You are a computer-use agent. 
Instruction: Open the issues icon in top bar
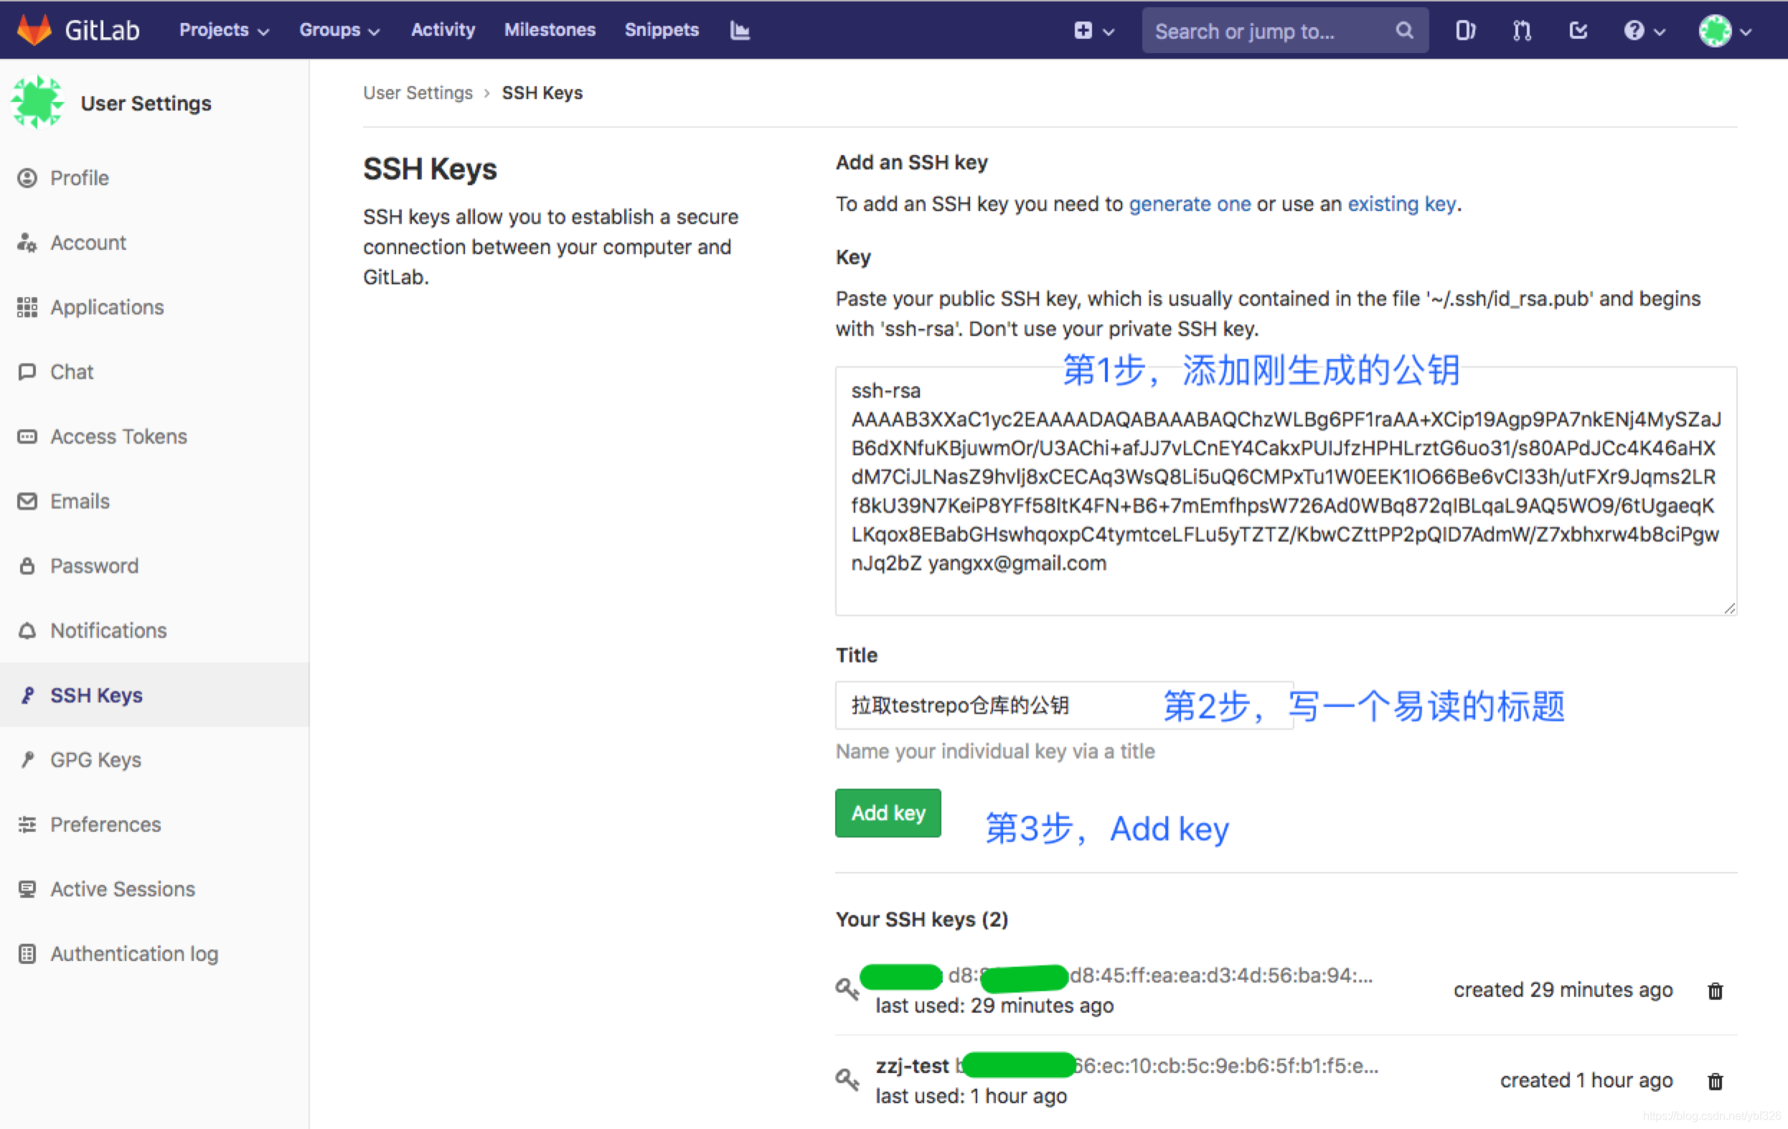click(x=1464, y=30)
